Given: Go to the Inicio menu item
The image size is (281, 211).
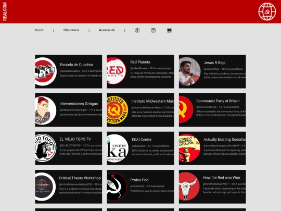Looking at the screenshot, I should click(x=39, y=30).
